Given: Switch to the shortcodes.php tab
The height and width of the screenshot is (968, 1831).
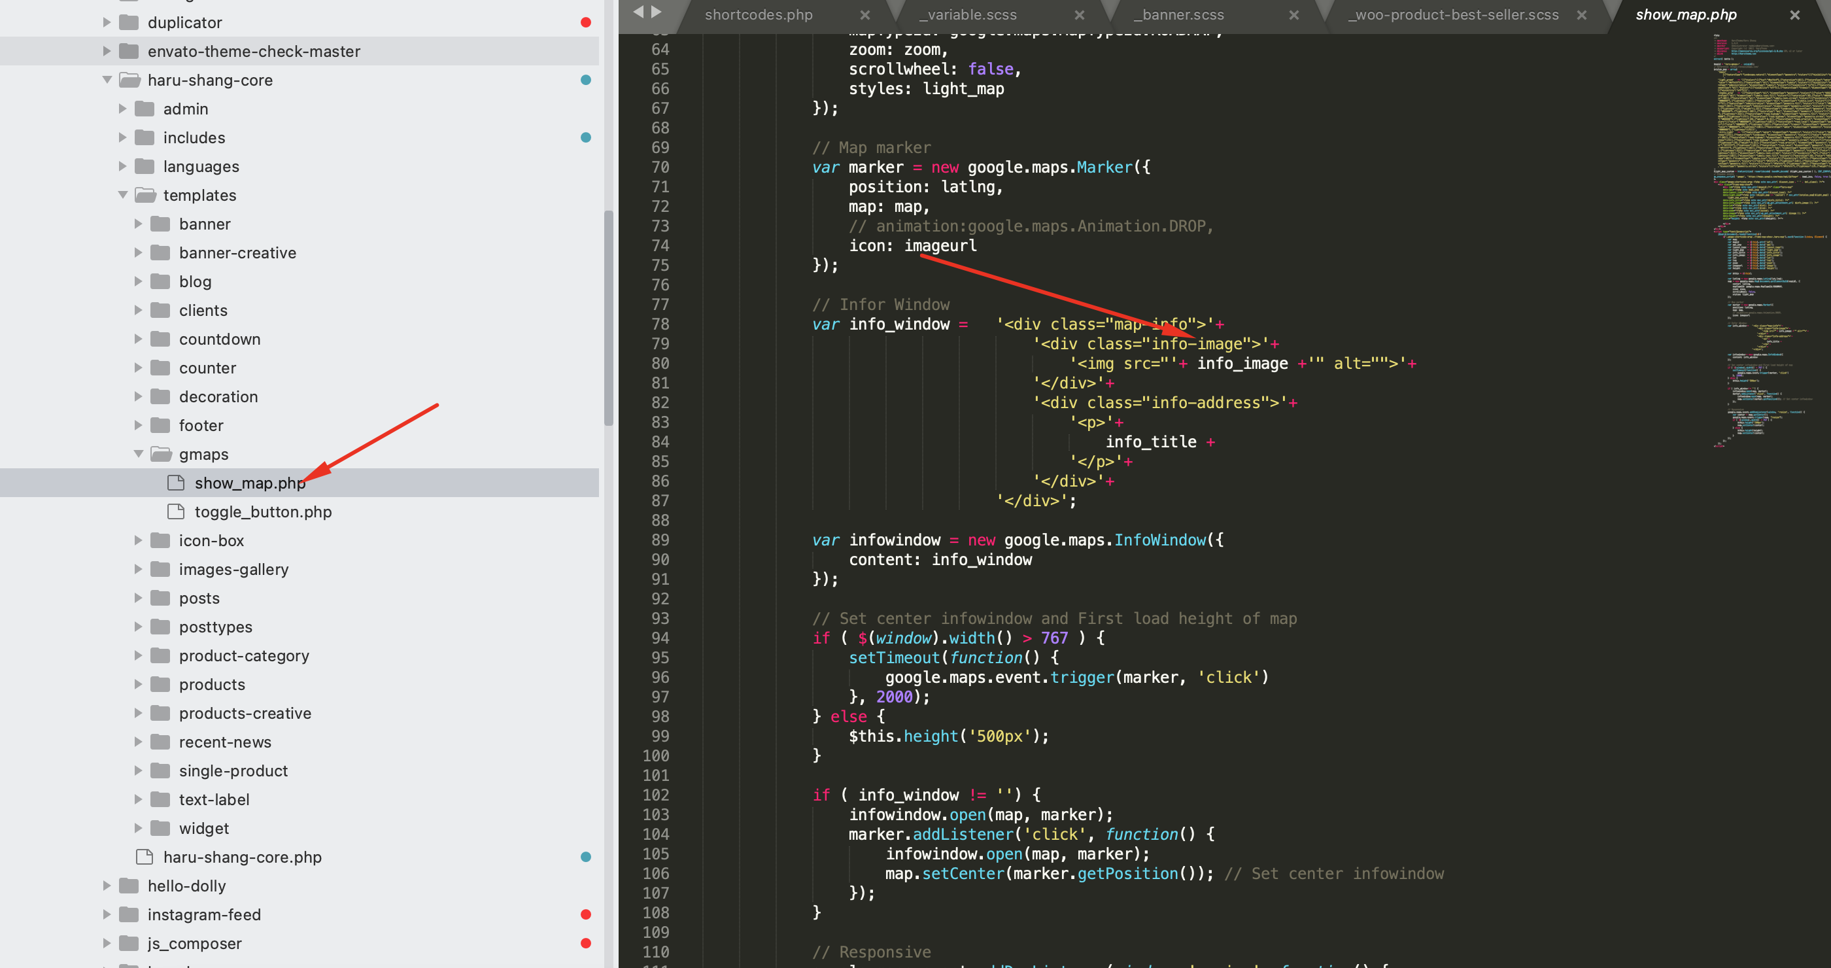Looking at the screenshot, I should tap(759, 15).
